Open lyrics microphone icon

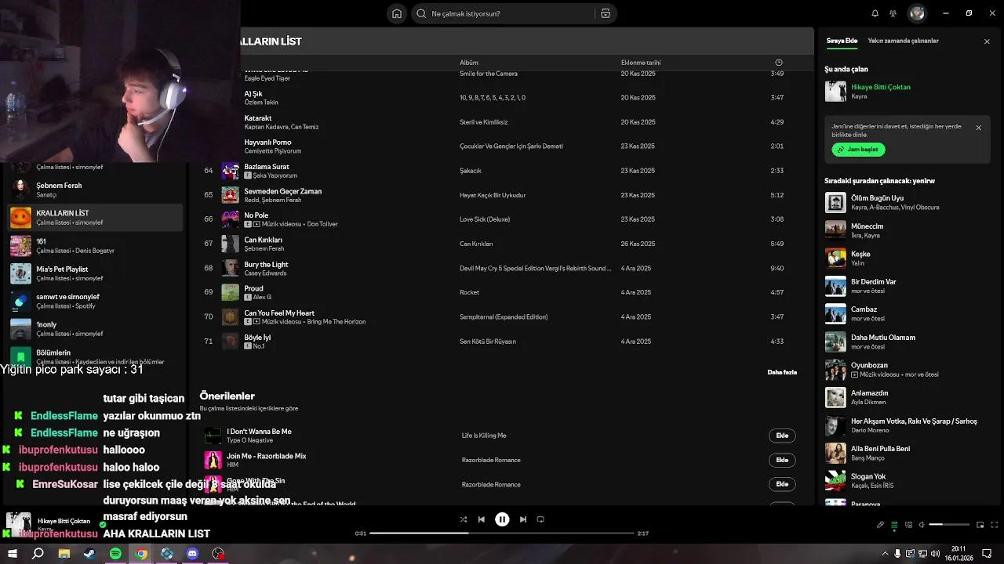pyautogui.click(x=880, y=525)
